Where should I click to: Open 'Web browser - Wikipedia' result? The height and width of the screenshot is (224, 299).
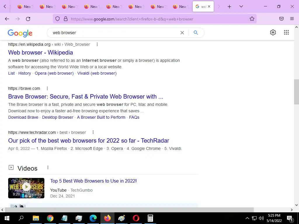[40, 52]
